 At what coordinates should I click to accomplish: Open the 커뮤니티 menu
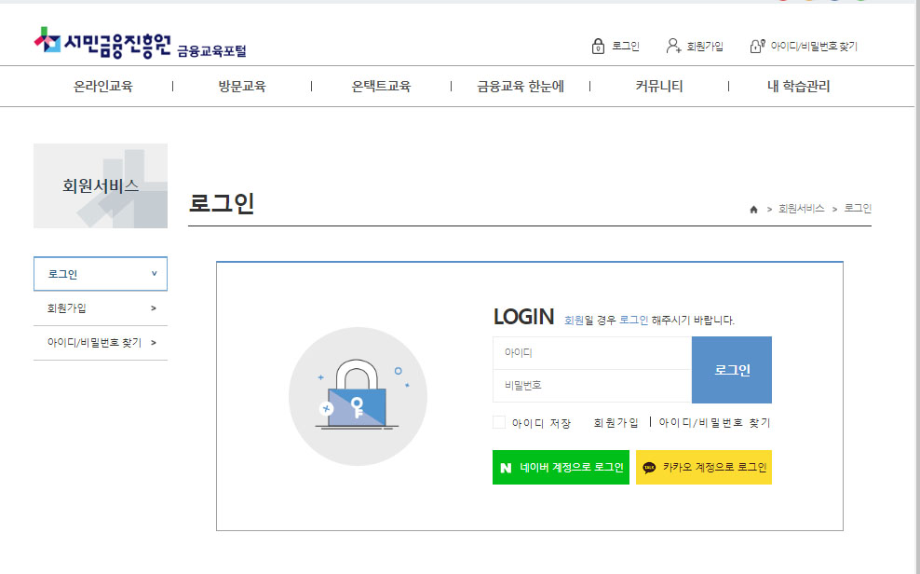point(659,87)
